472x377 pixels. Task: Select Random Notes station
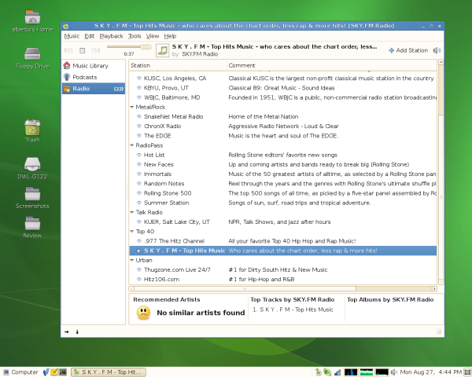point(283,184)
